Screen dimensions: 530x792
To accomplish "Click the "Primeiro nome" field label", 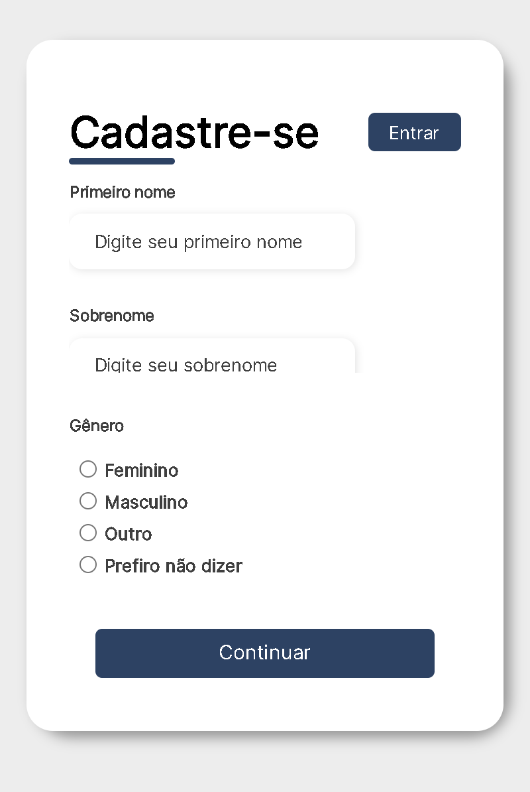I will click(x=122, y=192).
